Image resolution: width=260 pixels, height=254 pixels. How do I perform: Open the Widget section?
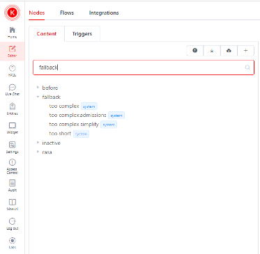(12, 128)
